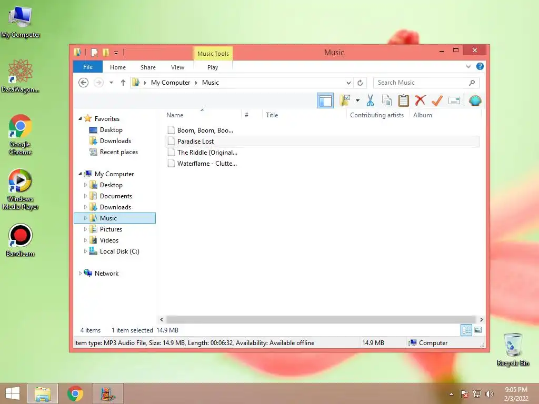Click My Computer in the address breadcrumb
This screenshot has height=404, width=539.
coord(171,83)
